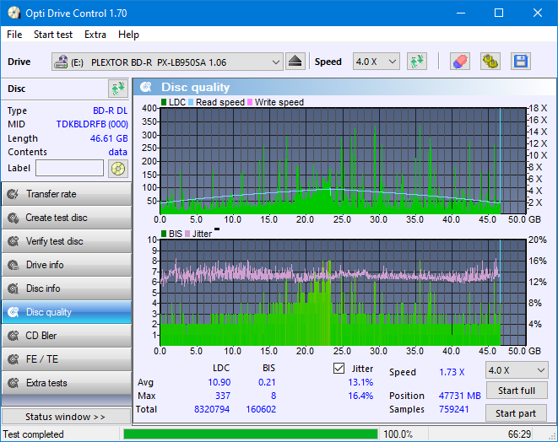Click the Transfer rate disc icon
Screen dimensions: 558x442
click(x=14, y=194)
